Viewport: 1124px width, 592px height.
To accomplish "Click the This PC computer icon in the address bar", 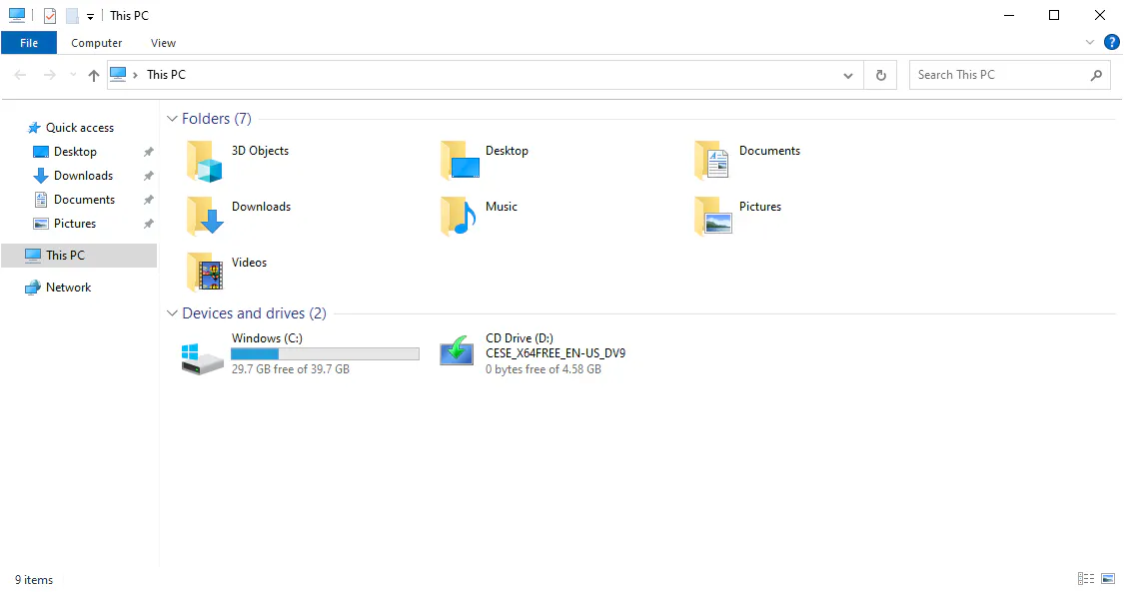I will tap(118, 75).
